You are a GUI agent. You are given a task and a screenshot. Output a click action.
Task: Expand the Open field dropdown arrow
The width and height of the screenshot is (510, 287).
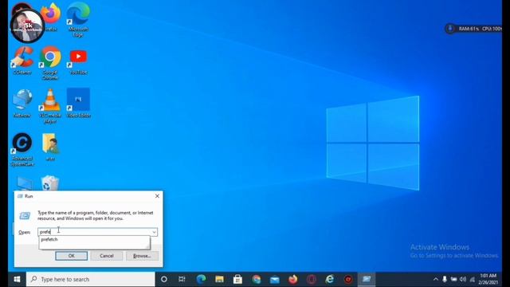tap(154, 232)
